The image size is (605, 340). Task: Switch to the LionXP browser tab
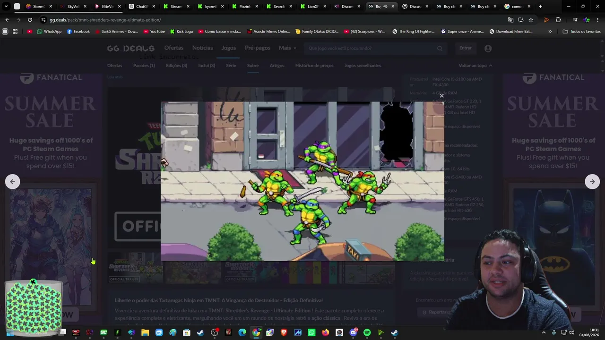pos(313,7)
